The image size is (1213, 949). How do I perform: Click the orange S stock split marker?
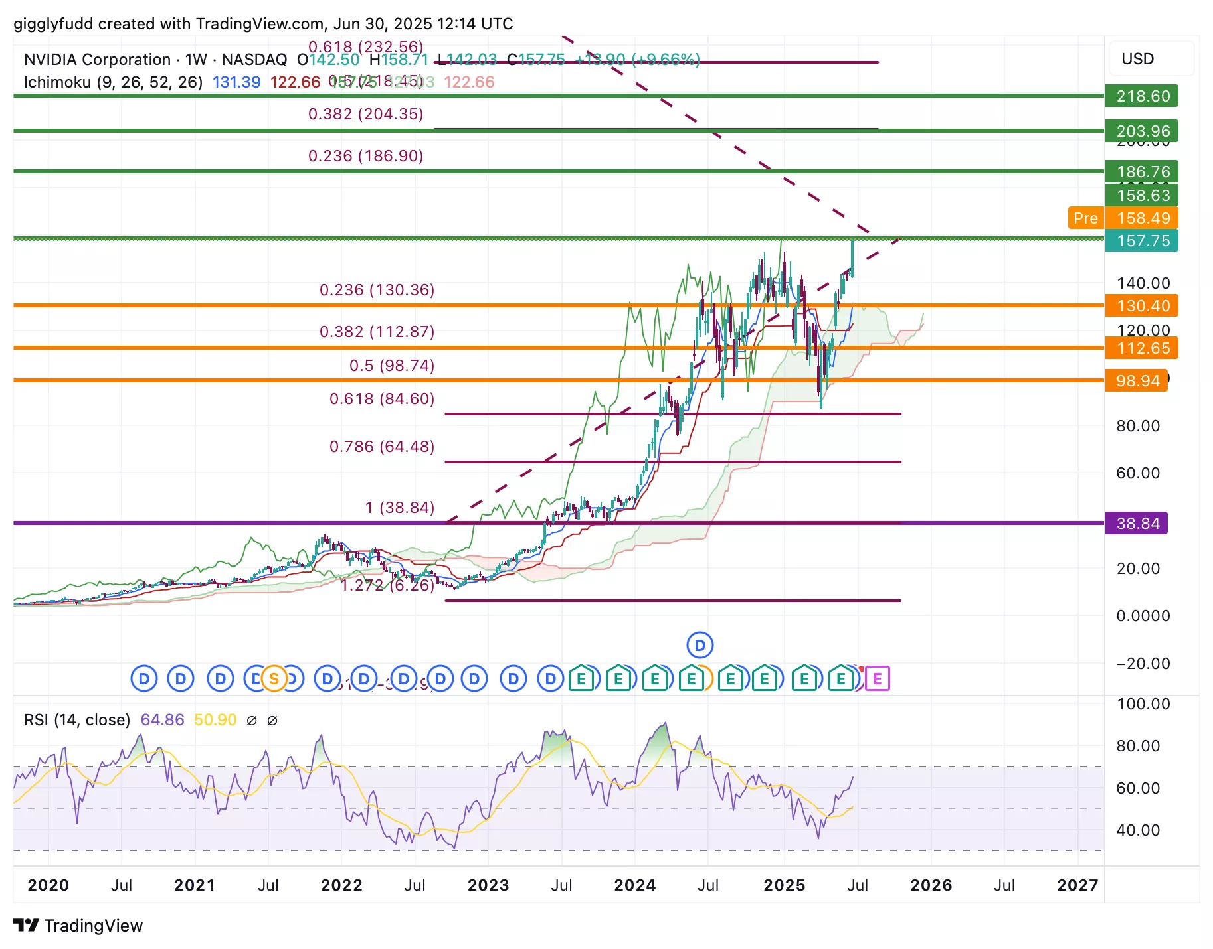(x=274, y=679)
